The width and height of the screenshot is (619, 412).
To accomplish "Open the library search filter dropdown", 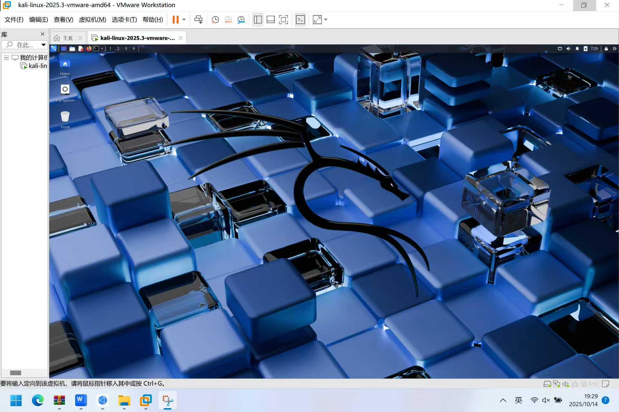I will point(43,45).
